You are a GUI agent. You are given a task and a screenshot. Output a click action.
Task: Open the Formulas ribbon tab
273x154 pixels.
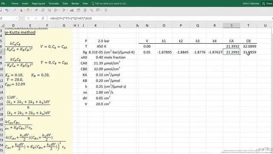tap(54, 3)
